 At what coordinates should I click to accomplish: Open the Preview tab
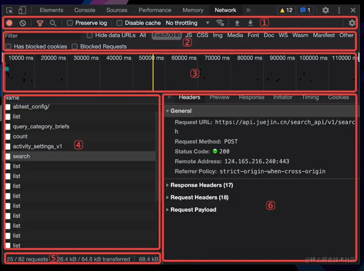[220, 97]
